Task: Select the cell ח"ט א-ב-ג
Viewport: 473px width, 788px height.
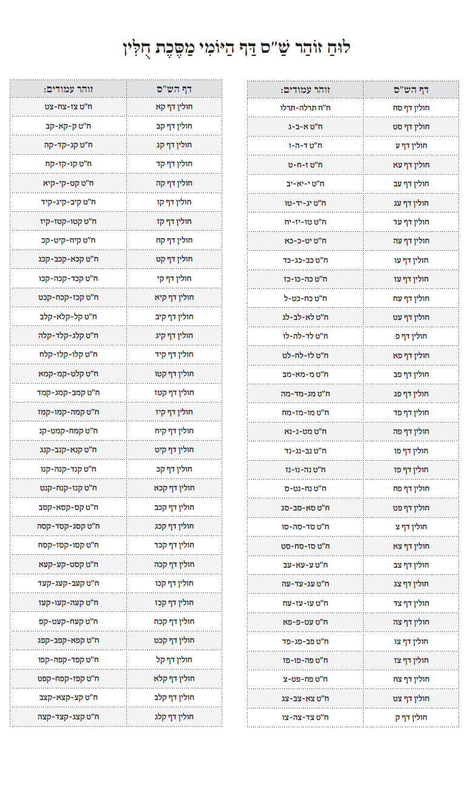Action: click(x=305, y=127)
